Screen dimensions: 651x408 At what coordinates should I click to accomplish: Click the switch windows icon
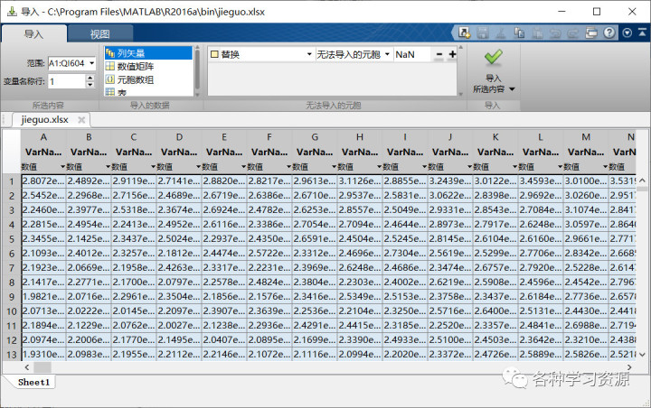(x=591, y=32)
